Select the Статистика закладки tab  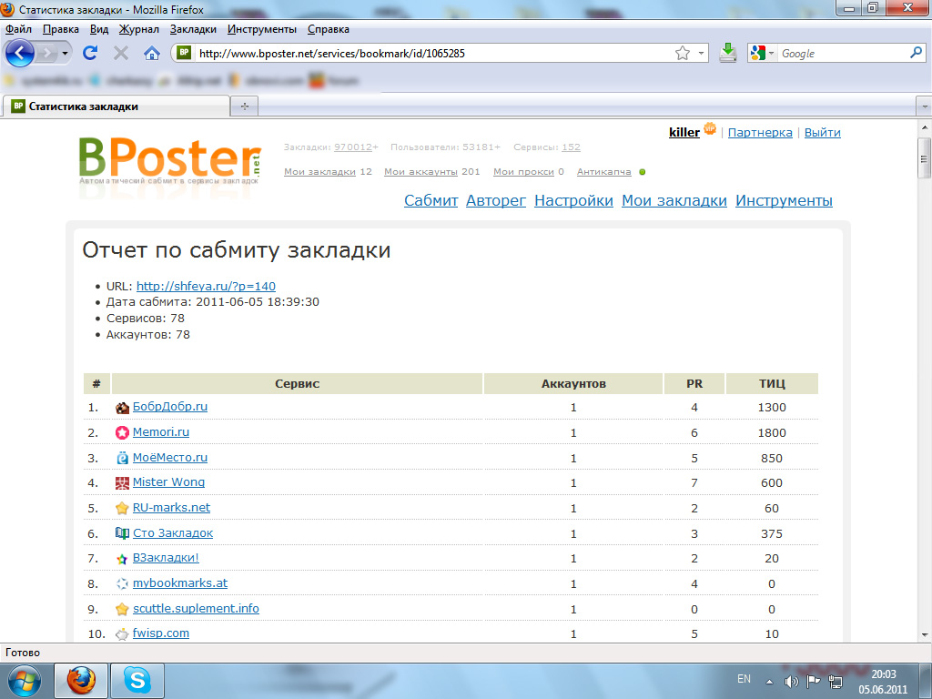116,106
